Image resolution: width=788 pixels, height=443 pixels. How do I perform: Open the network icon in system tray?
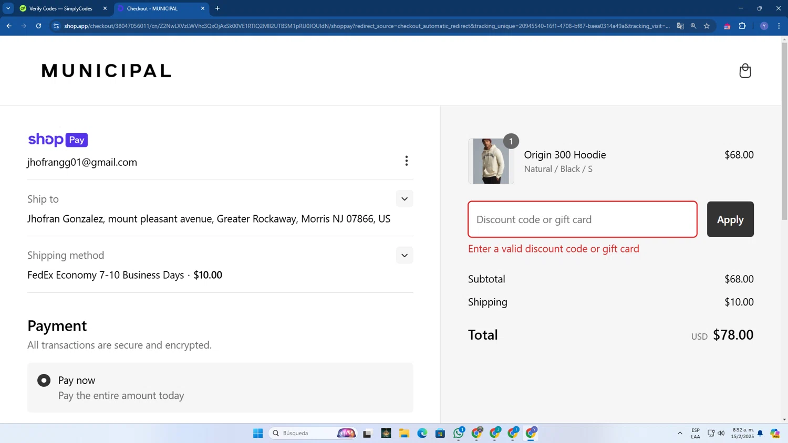point(711,433)
